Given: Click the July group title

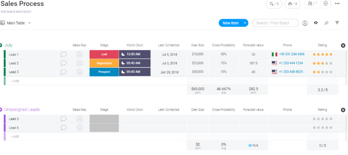Looking at the screenshot, I should pos(8,45).
